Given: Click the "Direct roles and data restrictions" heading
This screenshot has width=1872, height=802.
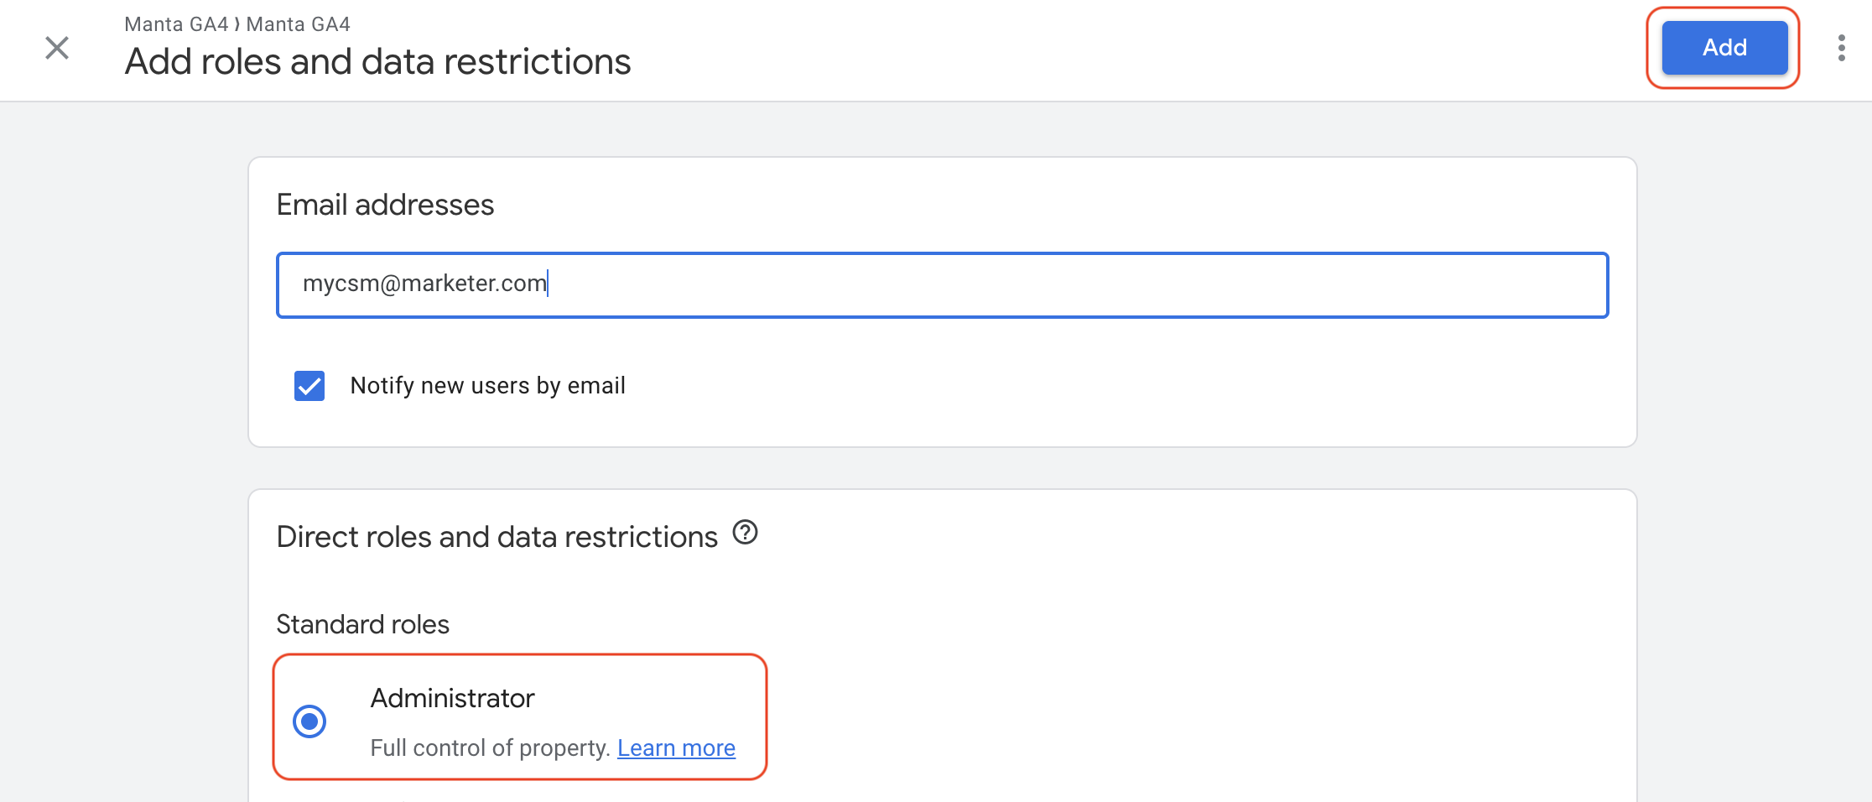Looking at the screenshot, I should [x=497, y=537].
